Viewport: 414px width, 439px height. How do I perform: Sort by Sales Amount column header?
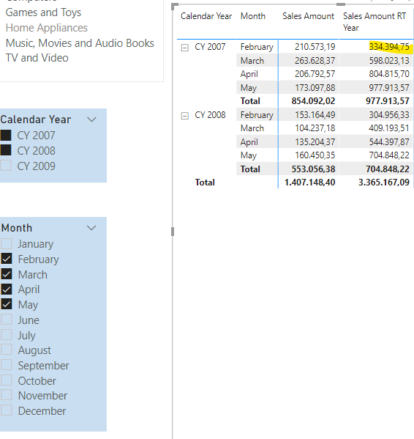(x=308, y=16)
